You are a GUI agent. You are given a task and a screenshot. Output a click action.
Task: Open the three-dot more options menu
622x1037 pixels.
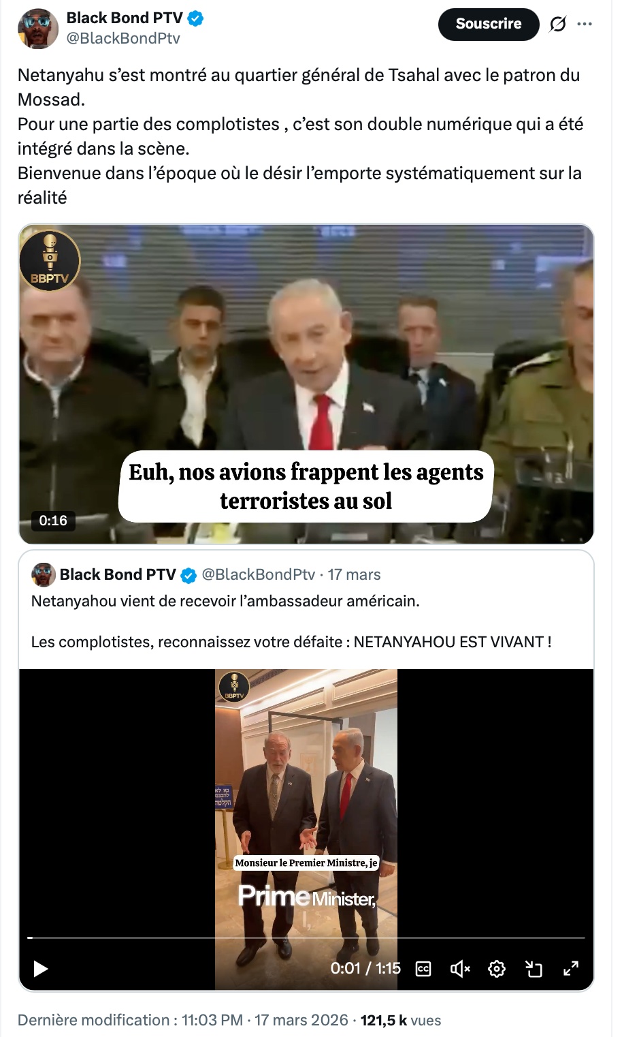coord(585,24)
